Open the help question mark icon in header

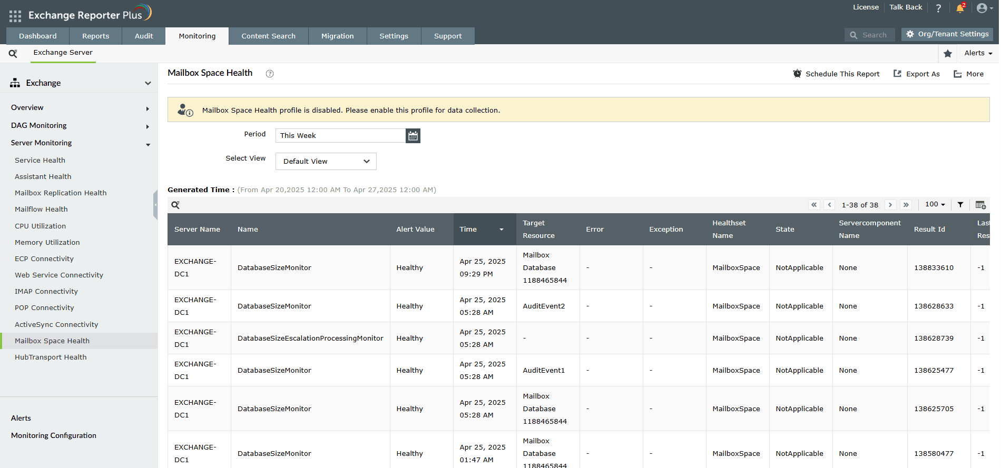[x=938, y=8]
